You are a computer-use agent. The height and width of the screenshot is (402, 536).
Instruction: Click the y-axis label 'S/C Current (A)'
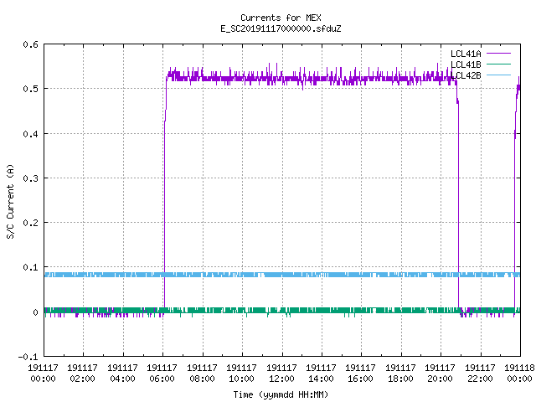10,201
